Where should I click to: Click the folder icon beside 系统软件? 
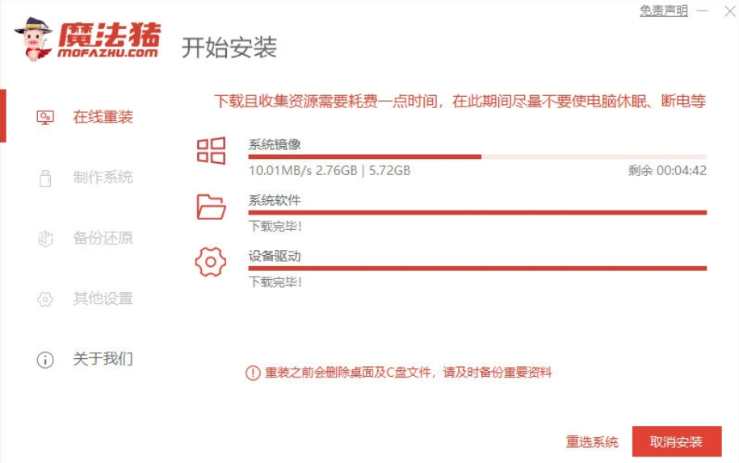click(212, 207)
